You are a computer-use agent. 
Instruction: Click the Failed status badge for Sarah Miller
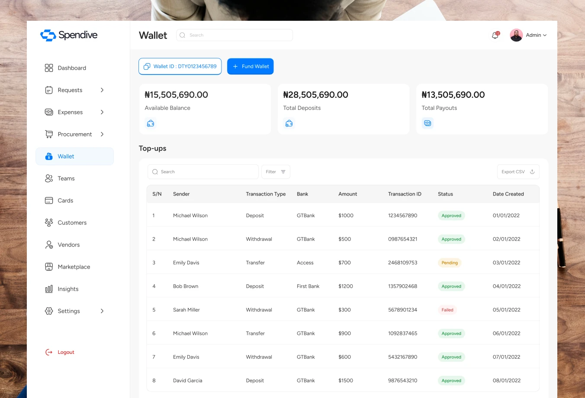coord(447,310)
